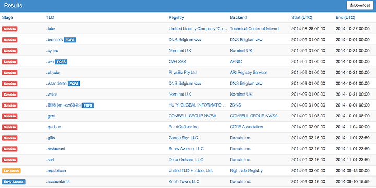
Task: Open the .physio TLD link
Action: [x=53, y=73]
